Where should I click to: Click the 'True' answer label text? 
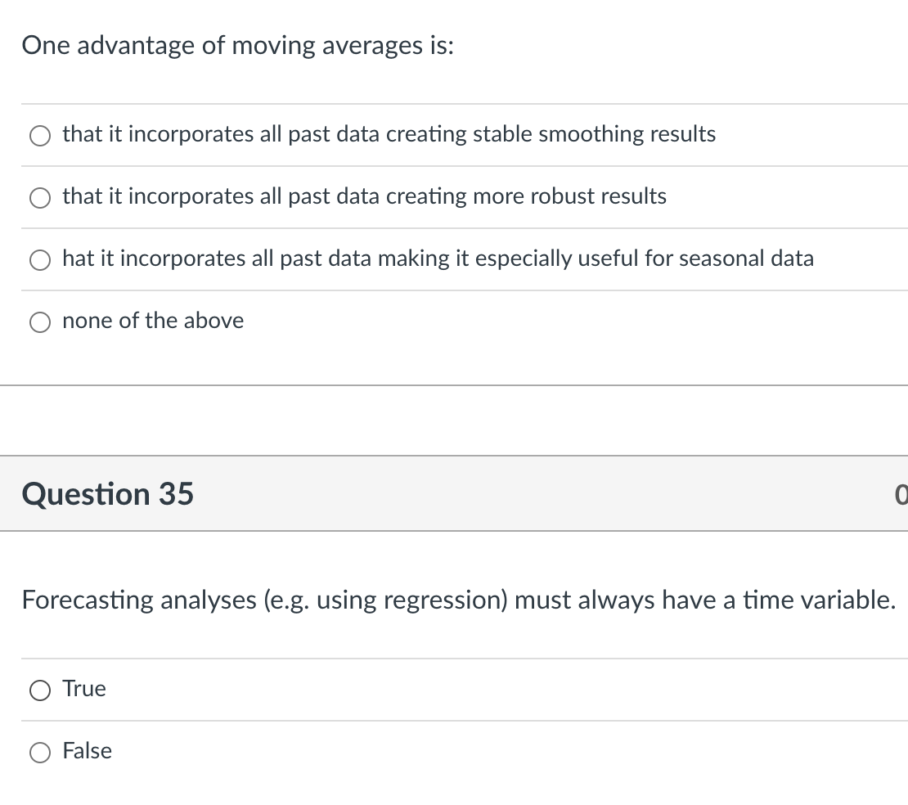point(84,688)
